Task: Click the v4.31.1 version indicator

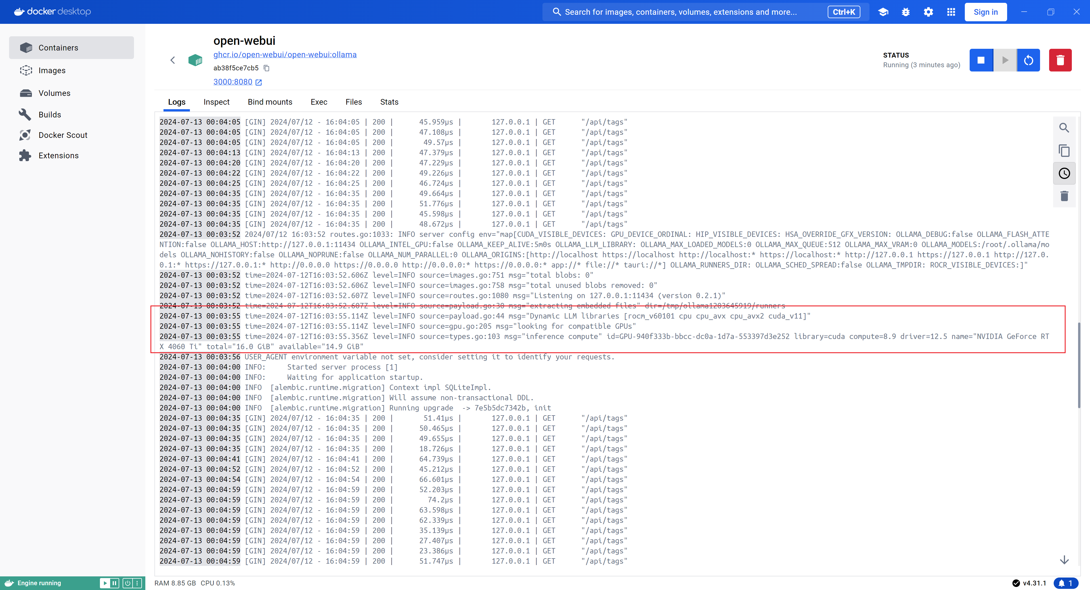Action: coord(1030,583)
